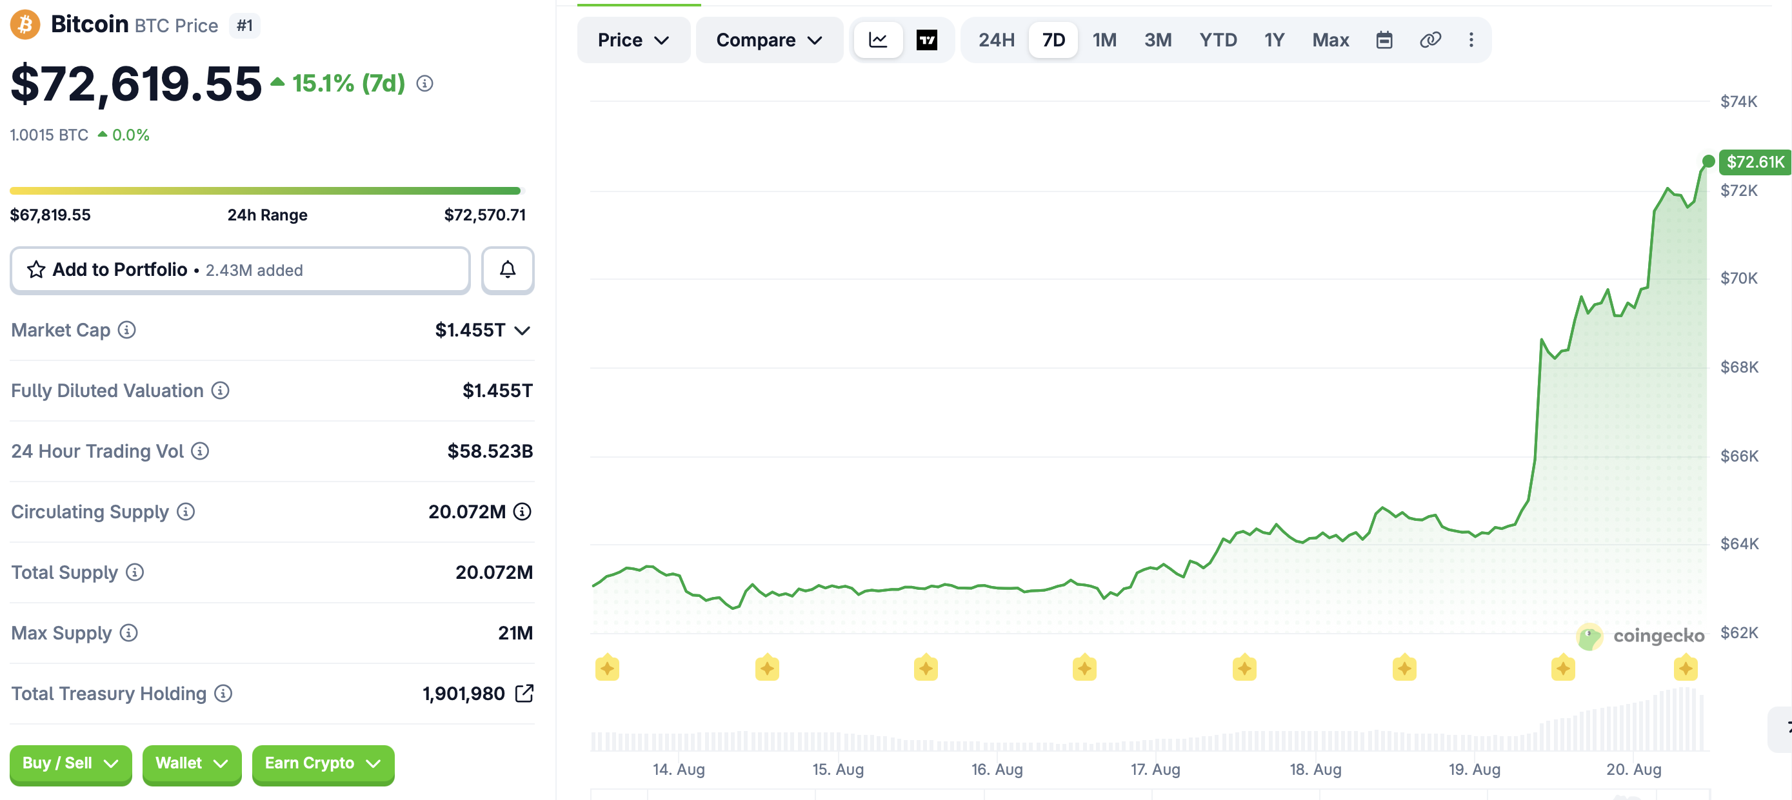Switch to line chart view
Image resolution: width=1792 pixels, height=800 pixels.
878,41
